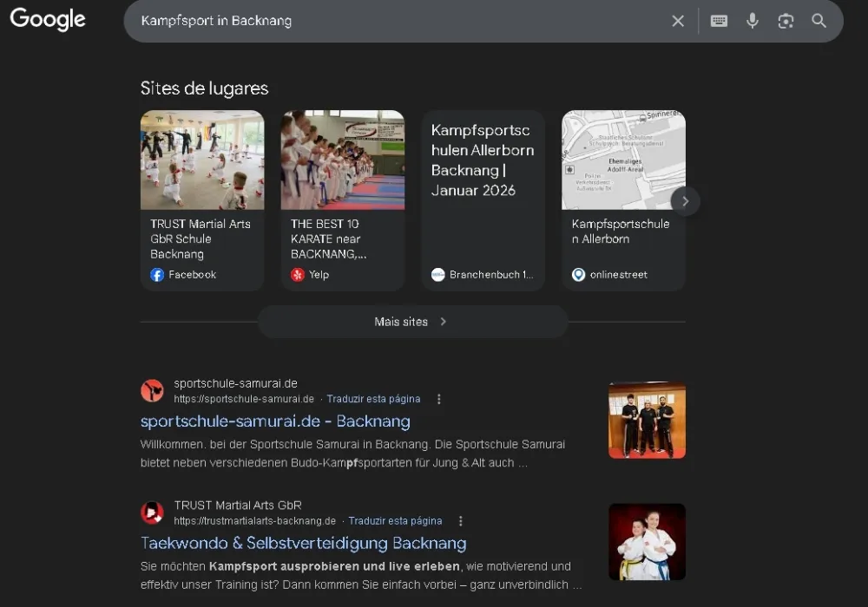Click the sportschule-samurai.de favicon

[x=152, y=391]
